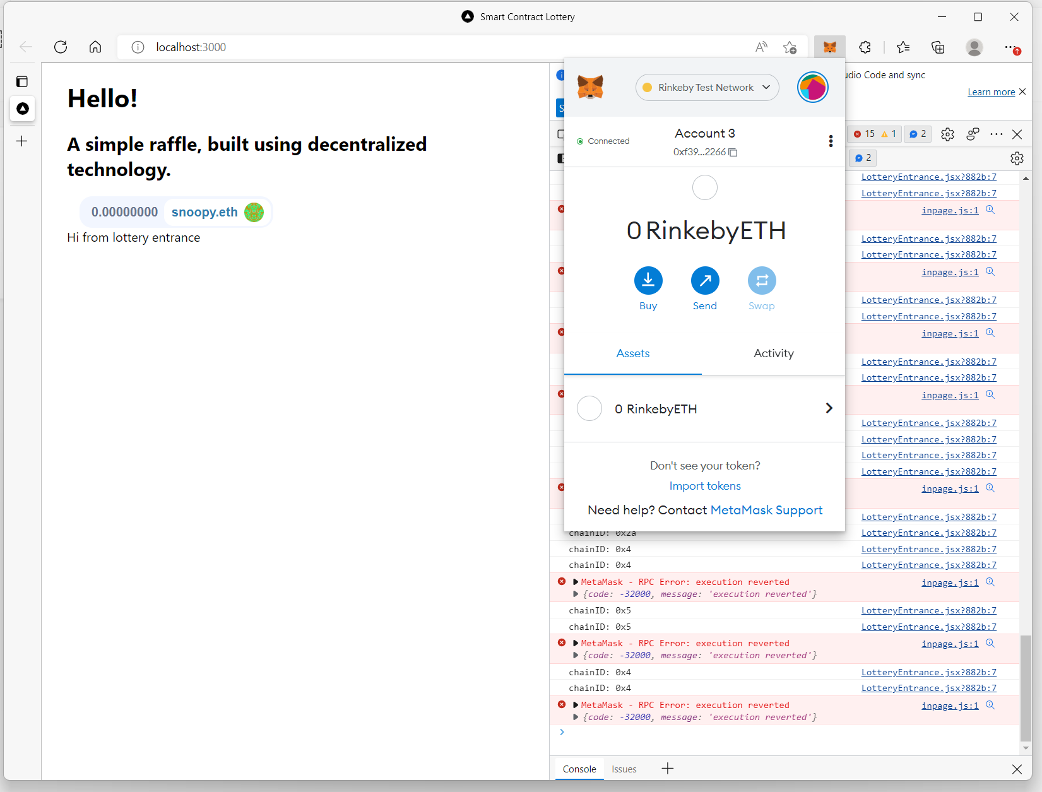Click the snoopy.eth green avatar
This screenshot has height=792, width=1042.
[254, 212]
